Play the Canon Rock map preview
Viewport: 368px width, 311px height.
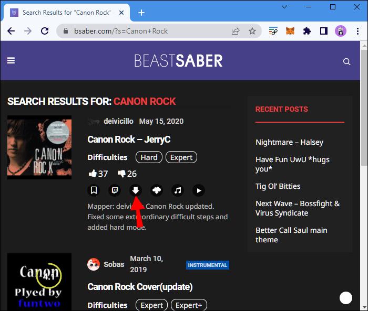(199, 190)
